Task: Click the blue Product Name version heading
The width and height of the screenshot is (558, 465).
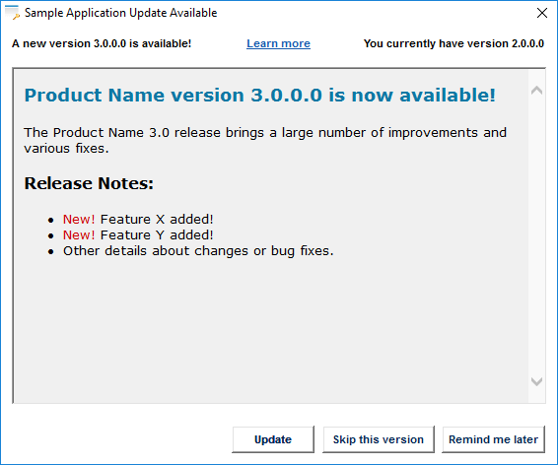Action: tap(260, 96)
